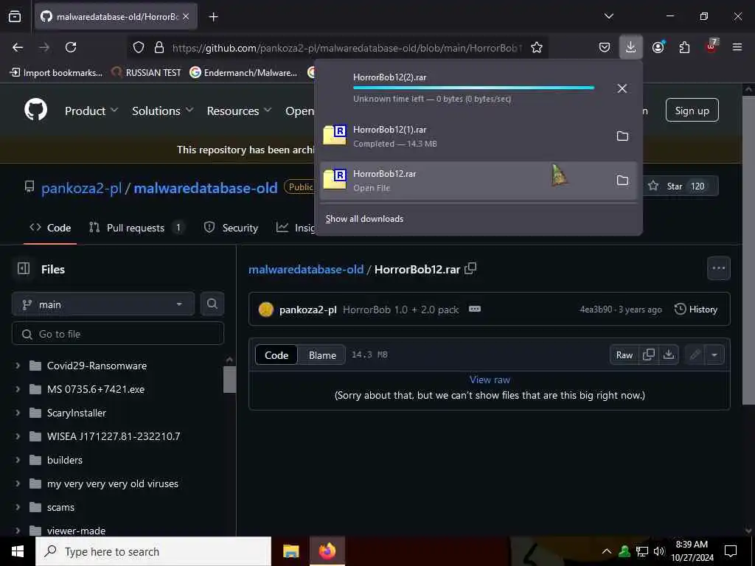Viewport: 755px width, 566px height.
Task: Cancel the HorrorBob12(2).rar download
Action: click(622, 88)
